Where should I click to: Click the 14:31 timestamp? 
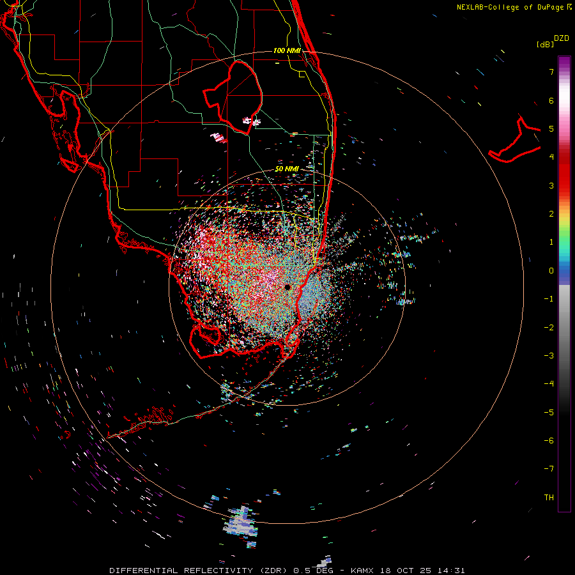[x=452, y=571]
